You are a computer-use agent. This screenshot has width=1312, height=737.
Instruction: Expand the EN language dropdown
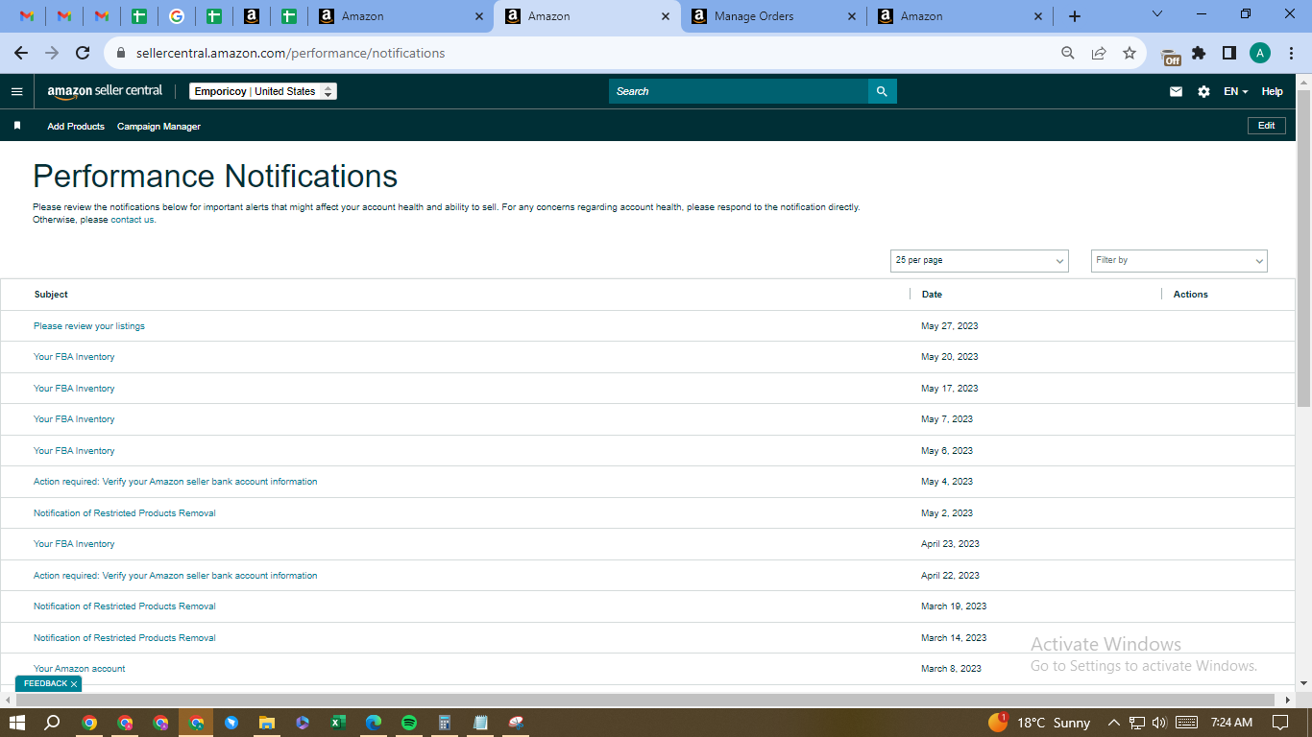(x=1236, y=91)
